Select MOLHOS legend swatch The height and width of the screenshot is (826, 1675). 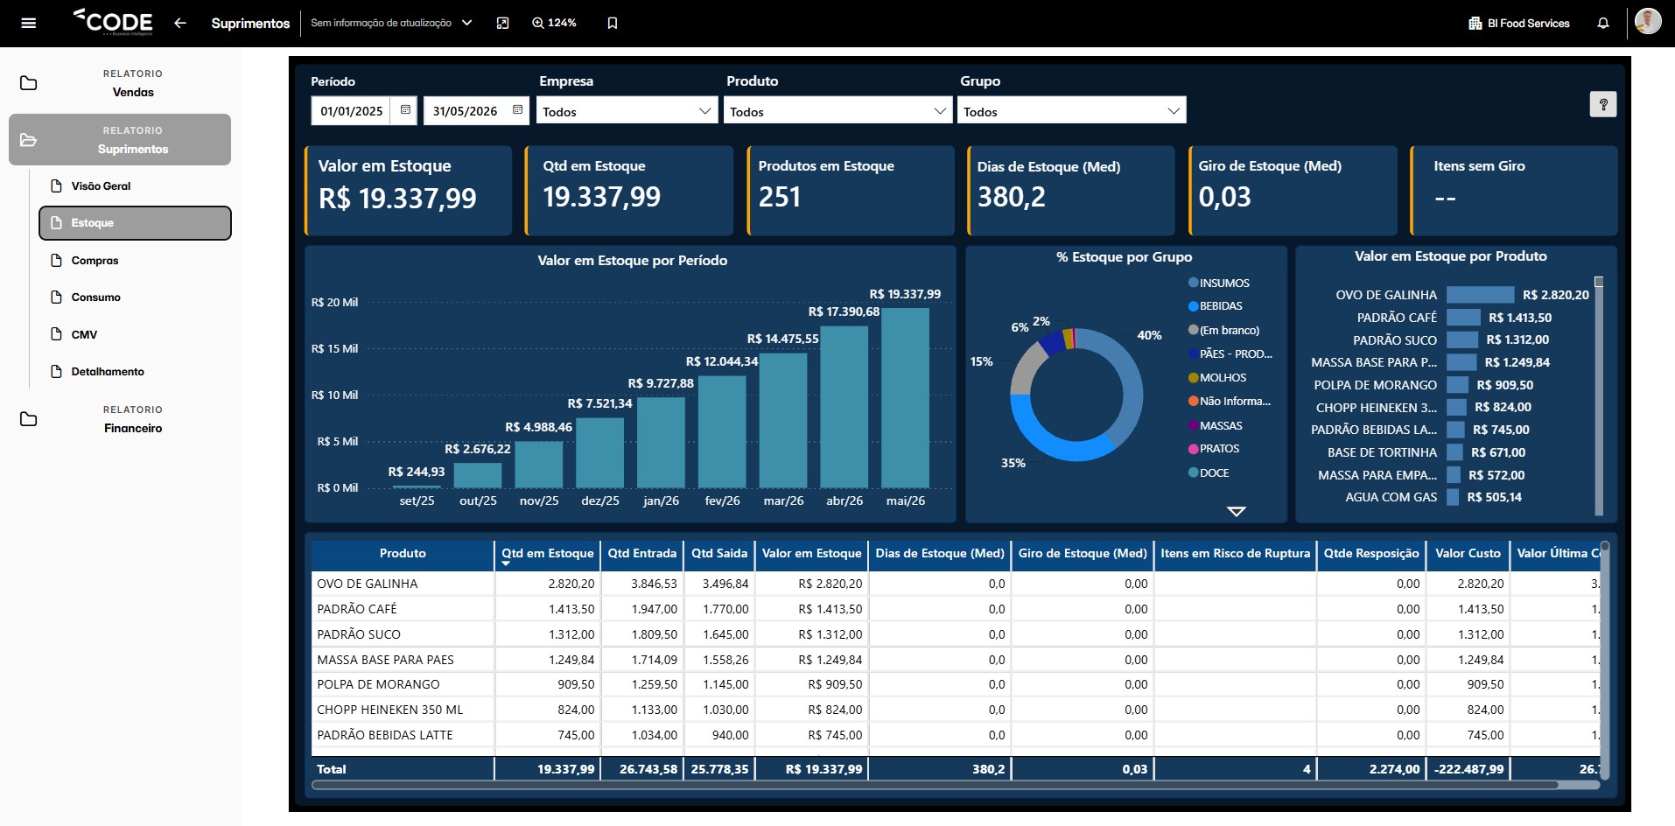(1193, 378)
